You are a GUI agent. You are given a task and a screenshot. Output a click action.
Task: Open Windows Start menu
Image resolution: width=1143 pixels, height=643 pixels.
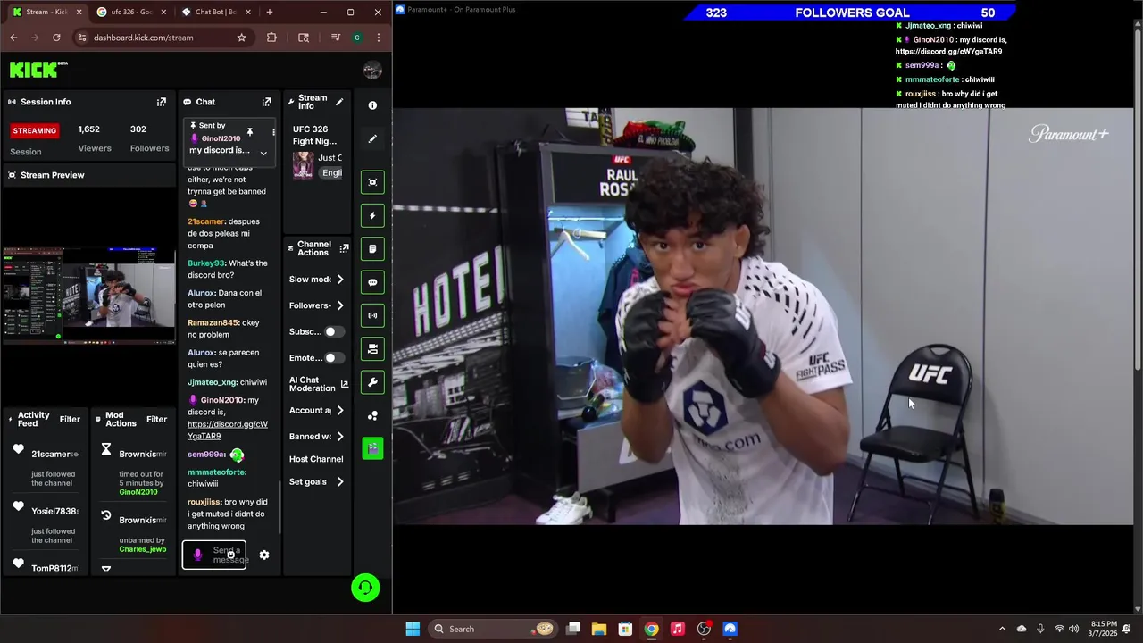[413, 629]
